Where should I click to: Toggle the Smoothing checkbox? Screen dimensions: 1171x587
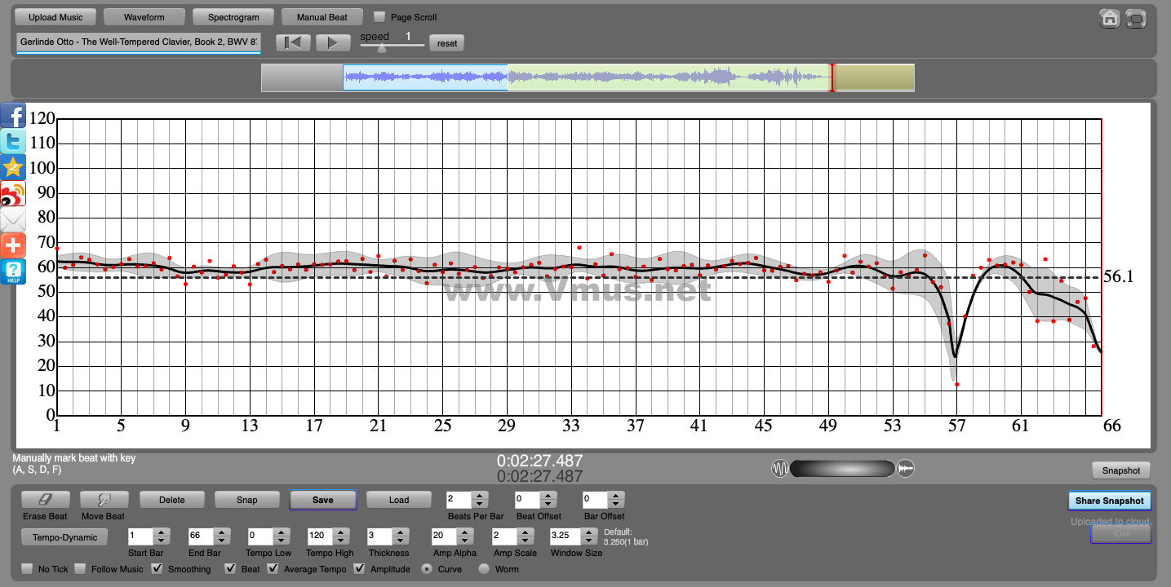pos(157,568)
